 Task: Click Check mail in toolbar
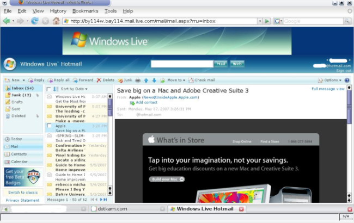point(202,80)
